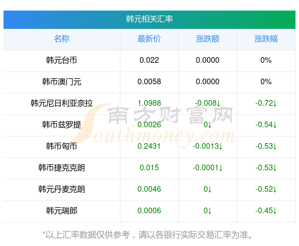The image size is (299, 246).
Task: Click 0.0000 change amount in 韩元台币 row
Action: [x=208, y=60]
